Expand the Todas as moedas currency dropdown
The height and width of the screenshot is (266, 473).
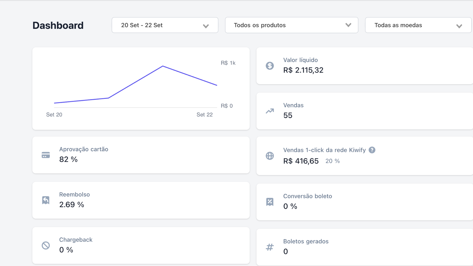pos(418,25)
